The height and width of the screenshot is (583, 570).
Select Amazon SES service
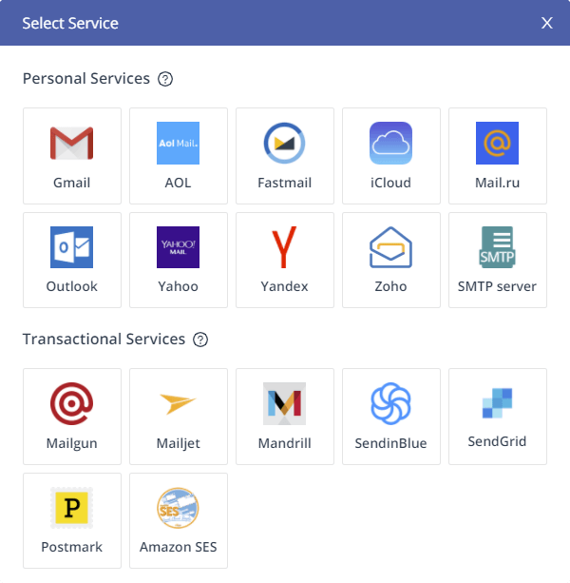pos(179,520)
